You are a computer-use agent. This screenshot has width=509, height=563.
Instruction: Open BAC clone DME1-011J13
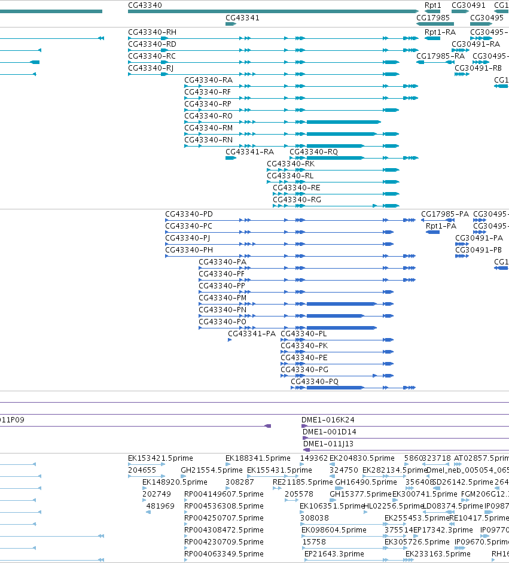(x=328, y=444)
